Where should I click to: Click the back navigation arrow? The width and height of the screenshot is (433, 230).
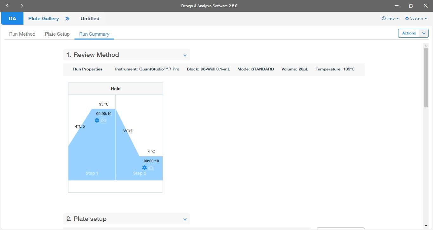click(7, 6)
